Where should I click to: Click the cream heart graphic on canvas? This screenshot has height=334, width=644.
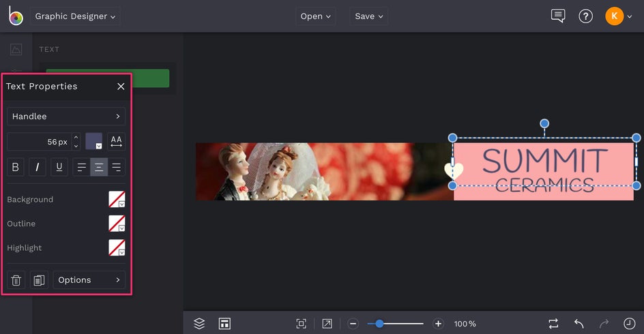[454, 170]
